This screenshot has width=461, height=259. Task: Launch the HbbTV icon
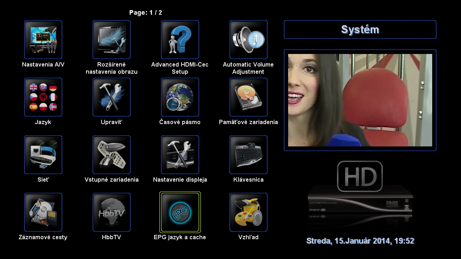(x=112, y=212)
